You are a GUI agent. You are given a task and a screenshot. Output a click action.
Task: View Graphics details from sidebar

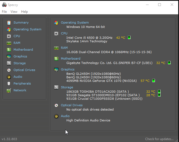20,56
